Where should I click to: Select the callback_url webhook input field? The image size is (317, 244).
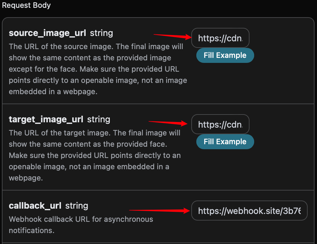[249, 211]
